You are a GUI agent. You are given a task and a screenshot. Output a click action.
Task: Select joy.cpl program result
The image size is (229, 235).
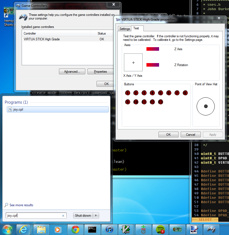tap(58, 109)
